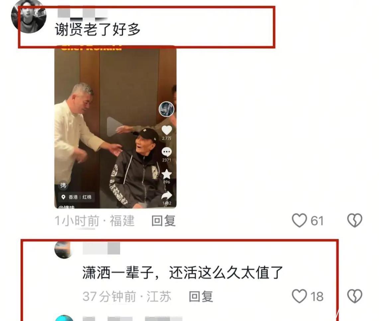The image size is (379, 321).
Task: Like the 谢贤老了好多 comment with 61 likes
Action: (299, 220)
